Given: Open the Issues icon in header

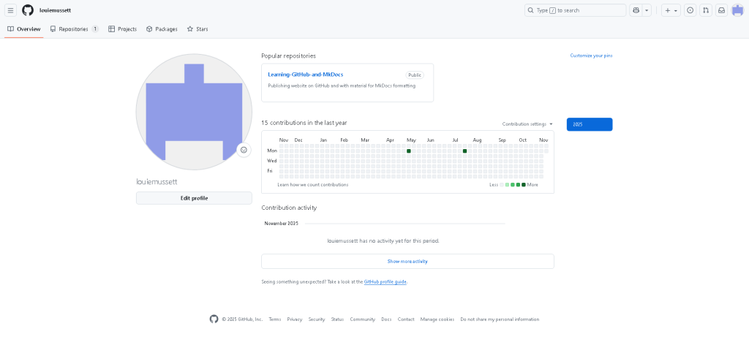Looking at the screenshot, I should pos(690,10).
